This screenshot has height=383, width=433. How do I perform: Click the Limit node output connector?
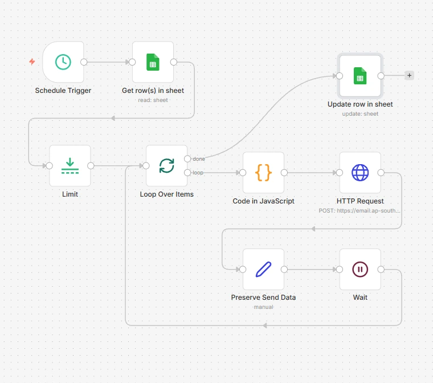coord(91,166)
